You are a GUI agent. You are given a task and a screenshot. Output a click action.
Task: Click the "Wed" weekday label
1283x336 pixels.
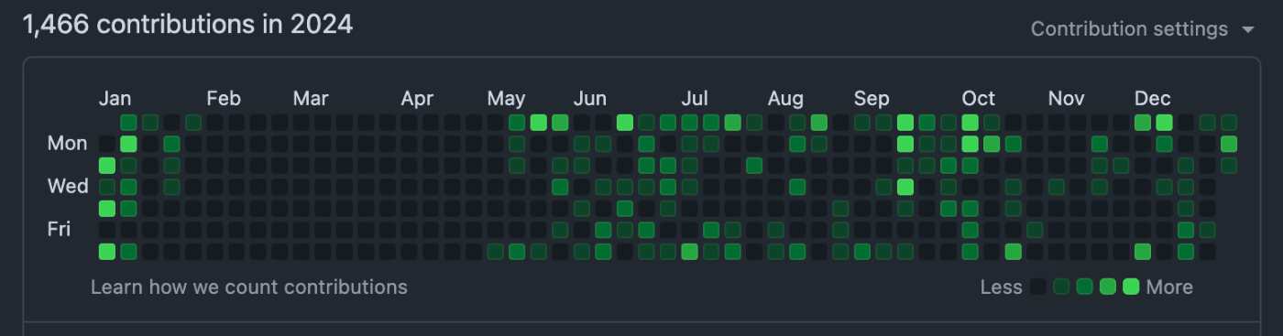[68, 186]
